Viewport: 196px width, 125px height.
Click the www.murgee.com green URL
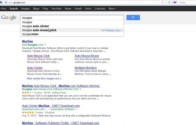coord(33,45)
